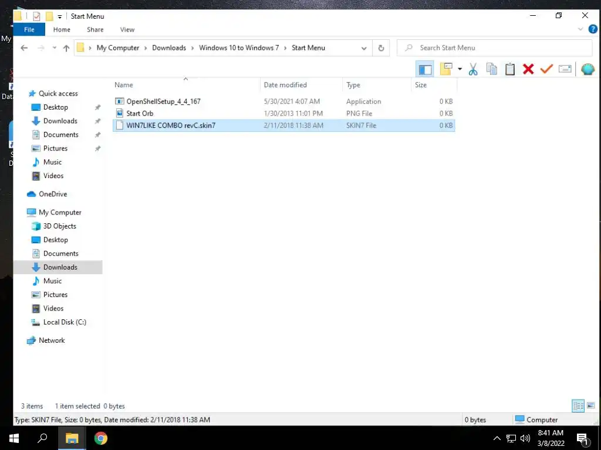Expand the arrow next to Folder Options
Image resolution: width=601 pixels, height=450 pixels.
tap(460, 69)
